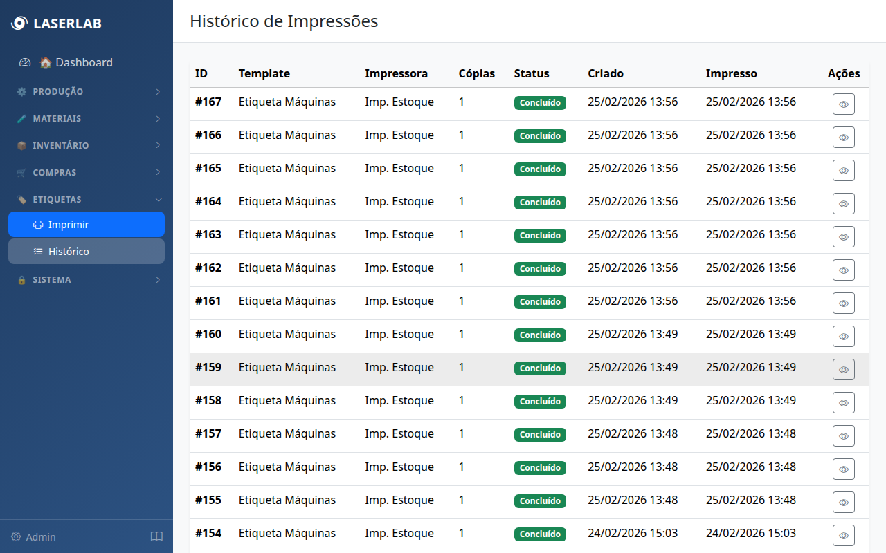Viewport: 886px width, 553px height.
Task: Collapse the ETIQUETAS section
Action: (87, 199)
